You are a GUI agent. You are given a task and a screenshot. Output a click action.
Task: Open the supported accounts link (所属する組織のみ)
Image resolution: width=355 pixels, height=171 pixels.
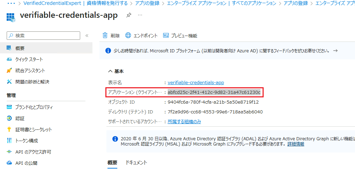pyautogui.click(x=184, y=121)
